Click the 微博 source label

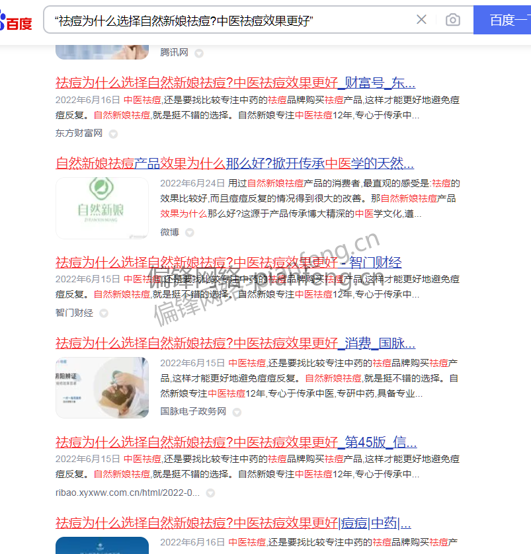tap(169, 232)
